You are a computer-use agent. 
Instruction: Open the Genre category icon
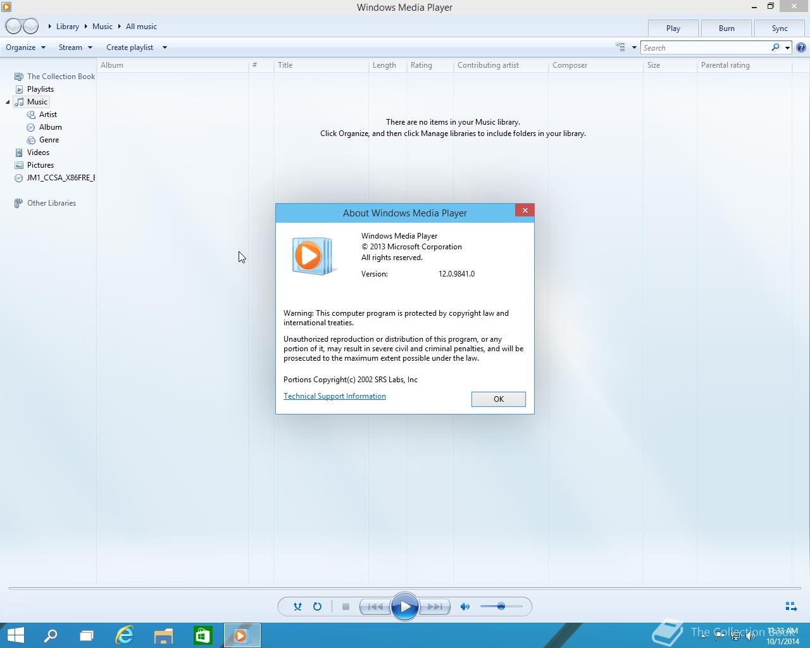pyautogui.click(x=31, y=140)
